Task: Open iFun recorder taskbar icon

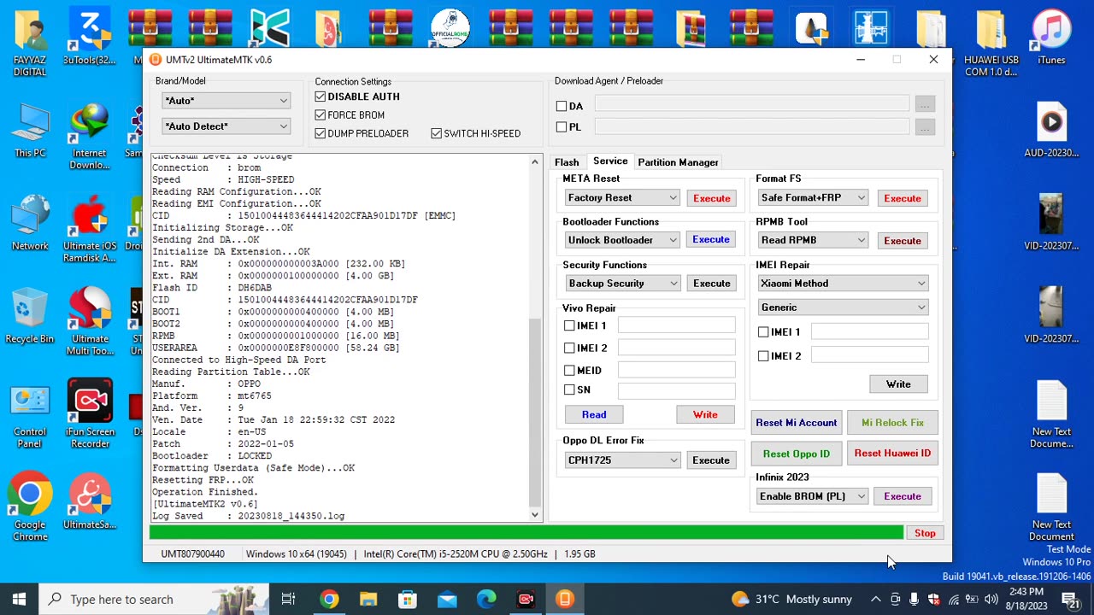Action: pos(526,600)
